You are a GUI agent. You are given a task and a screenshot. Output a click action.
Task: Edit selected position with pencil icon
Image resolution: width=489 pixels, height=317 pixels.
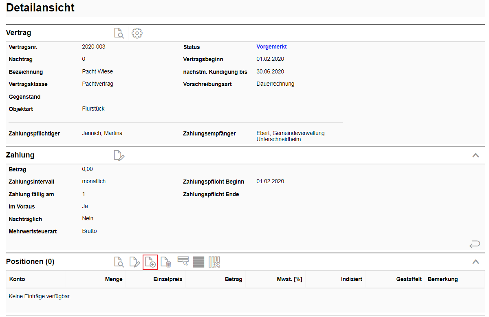pyautogui.click(x=134, y=262)
